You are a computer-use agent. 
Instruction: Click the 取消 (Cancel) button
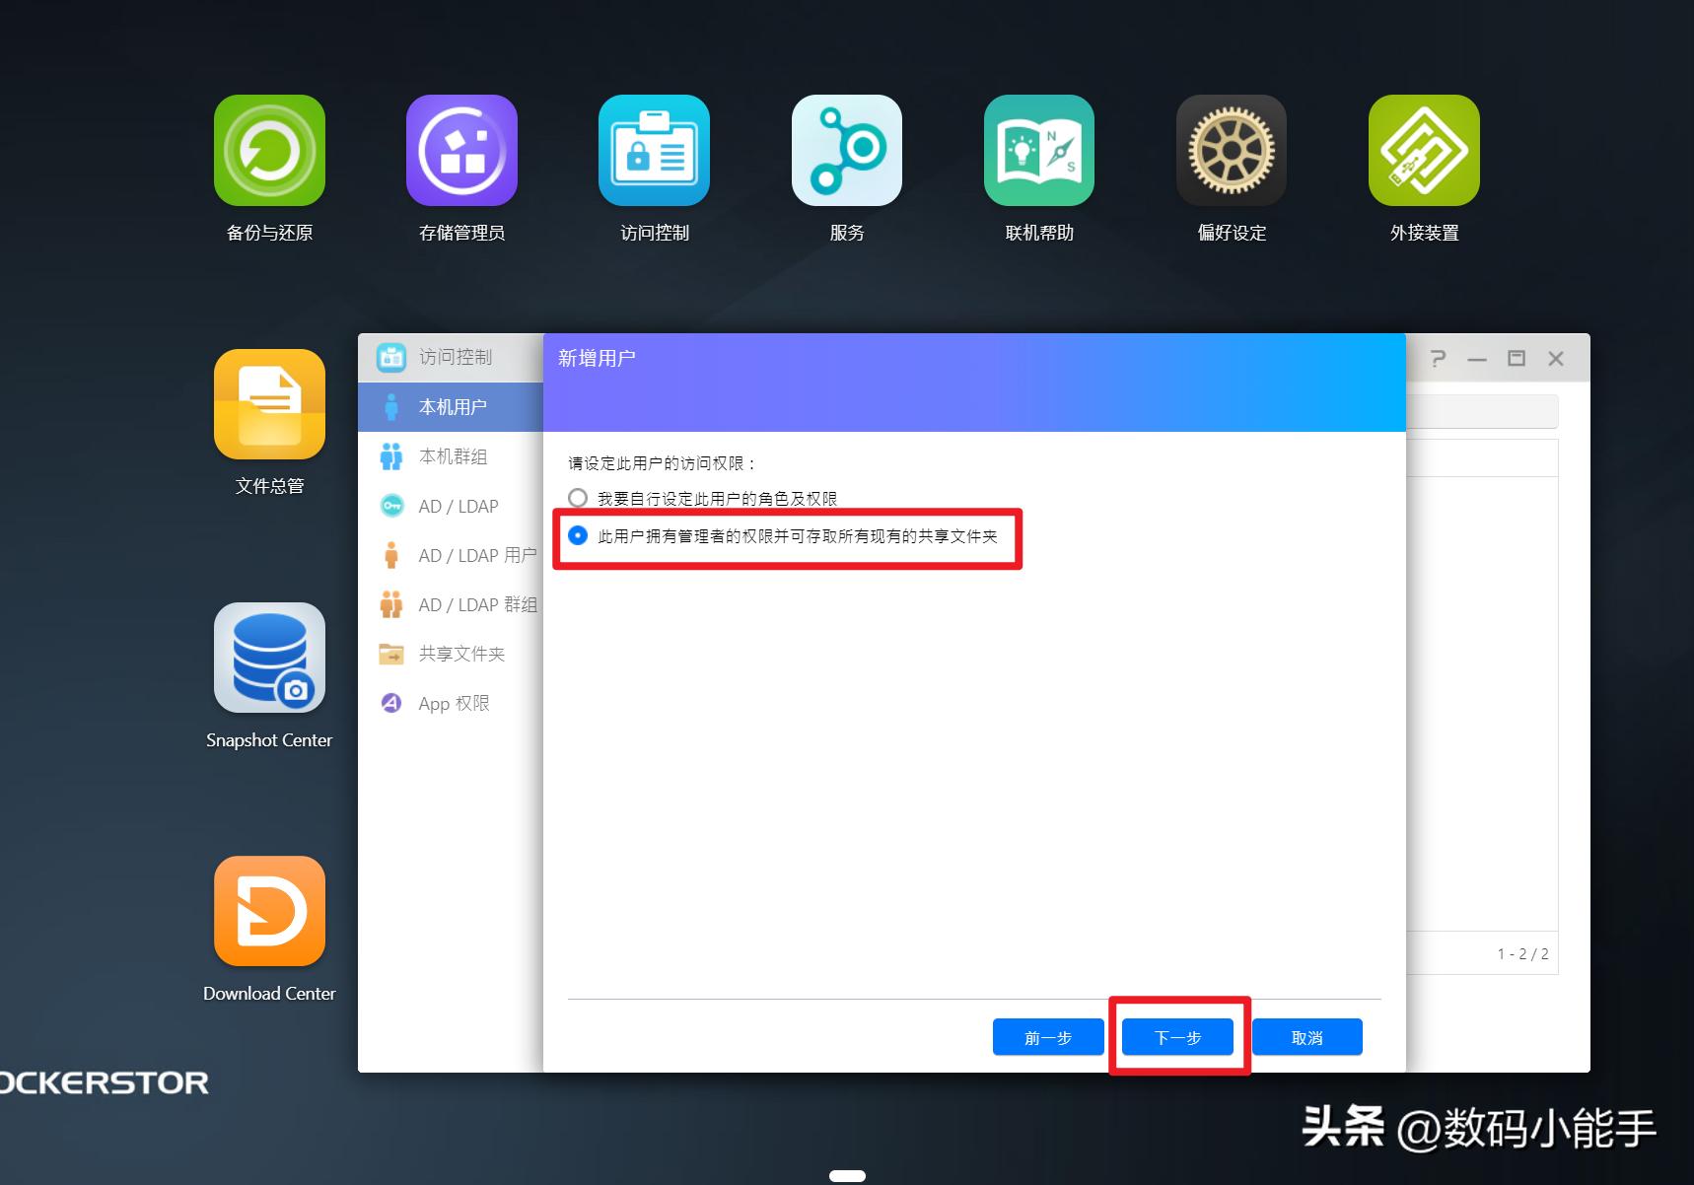click(1306, 1036)
